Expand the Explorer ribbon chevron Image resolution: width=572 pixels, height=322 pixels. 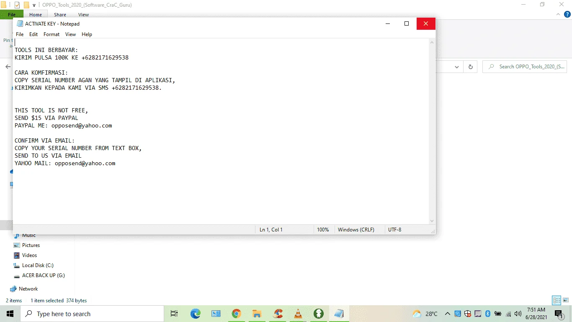tap(558, 14)
